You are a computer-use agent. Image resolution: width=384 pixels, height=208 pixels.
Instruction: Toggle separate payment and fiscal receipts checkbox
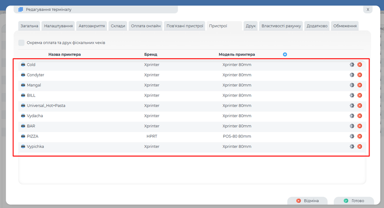pyautogui.click(x=22, y=43)
